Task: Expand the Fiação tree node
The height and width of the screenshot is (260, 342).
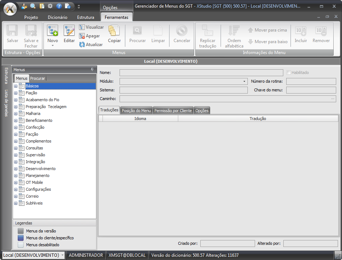Action: pos(16,93)
